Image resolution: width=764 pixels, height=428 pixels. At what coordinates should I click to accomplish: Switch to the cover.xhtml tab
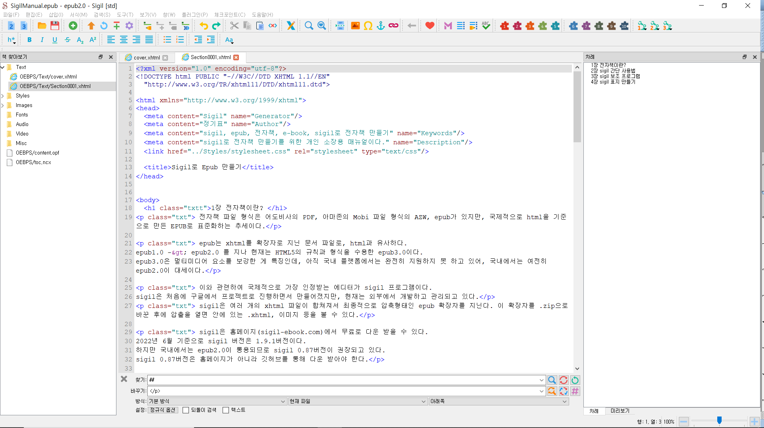(x=147, y=57)
